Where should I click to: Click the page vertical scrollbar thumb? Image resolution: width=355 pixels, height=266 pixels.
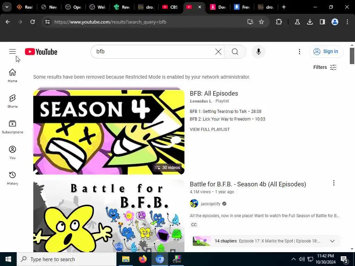pyautogui.click(x=352, y=56)
